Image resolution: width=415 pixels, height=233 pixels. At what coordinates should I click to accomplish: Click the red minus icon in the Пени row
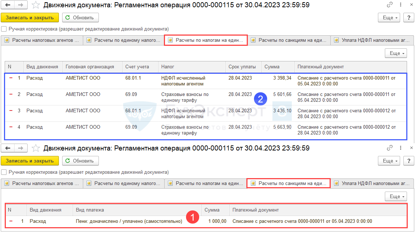(x=11, y=221)
